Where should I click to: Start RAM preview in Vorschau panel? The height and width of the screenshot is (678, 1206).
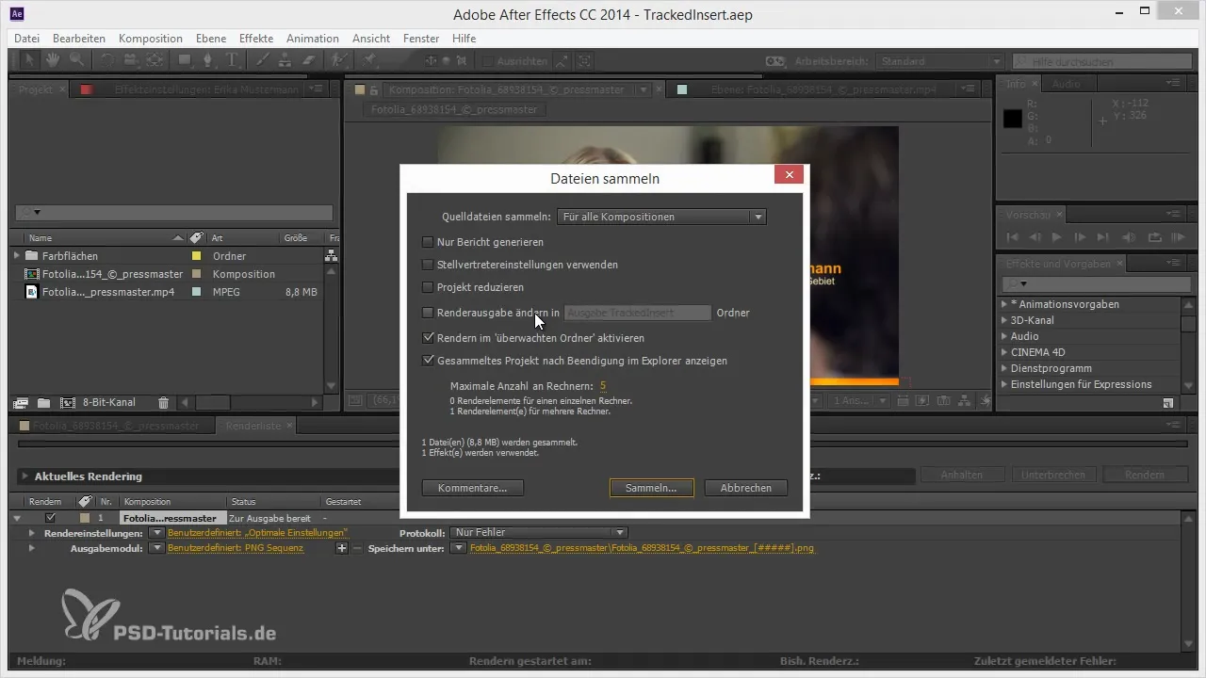click(1179, 237)
